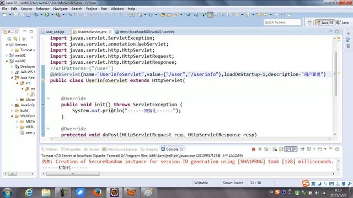Open Firefox from the taskbar

click(97, 193)
